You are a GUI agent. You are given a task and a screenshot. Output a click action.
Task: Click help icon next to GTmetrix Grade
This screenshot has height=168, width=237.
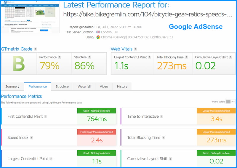(x=36, y=49)
